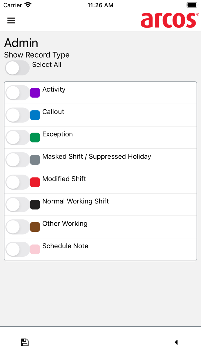Image resolution: width=201 pixels, height=358 pixels.
Task: Click the pink Schedule Note swatch
Action: tap(35, 249)
